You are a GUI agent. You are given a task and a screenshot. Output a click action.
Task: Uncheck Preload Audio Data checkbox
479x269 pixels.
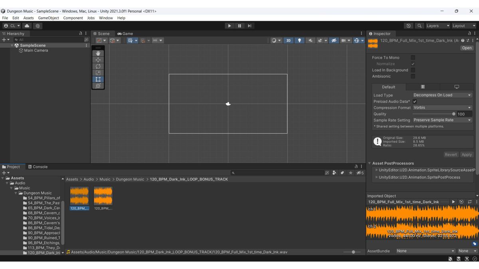point(415,102)
